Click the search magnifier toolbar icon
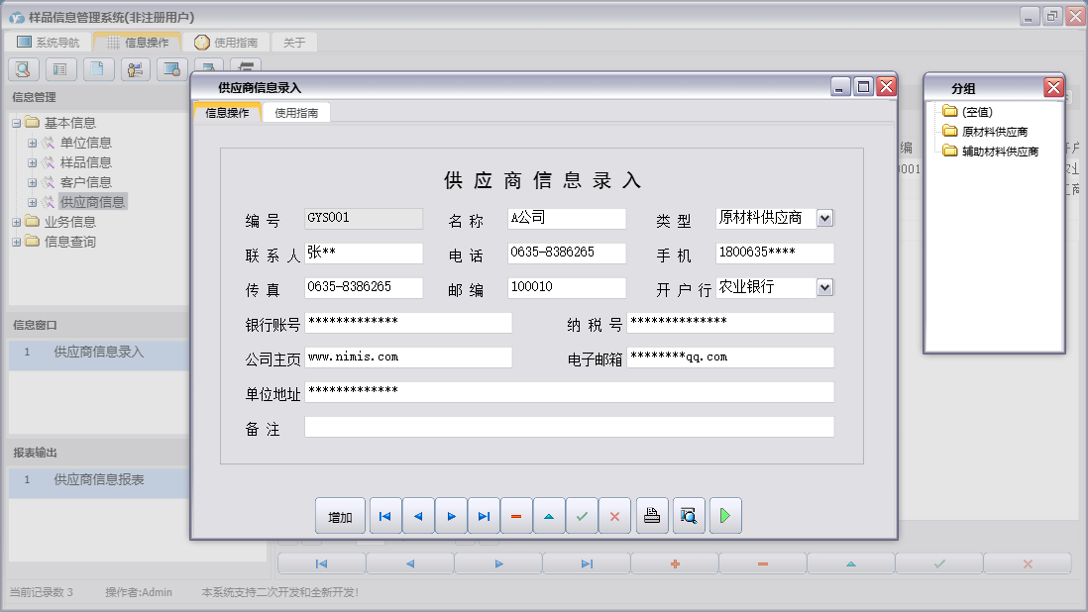The width and height of the screenshot is (1088, 612). tap(23, 69)
